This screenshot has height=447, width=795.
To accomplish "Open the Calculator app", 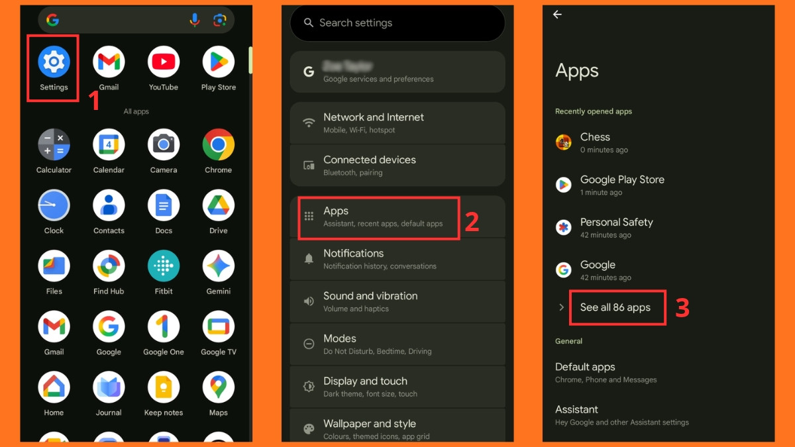I will (54, 145).
